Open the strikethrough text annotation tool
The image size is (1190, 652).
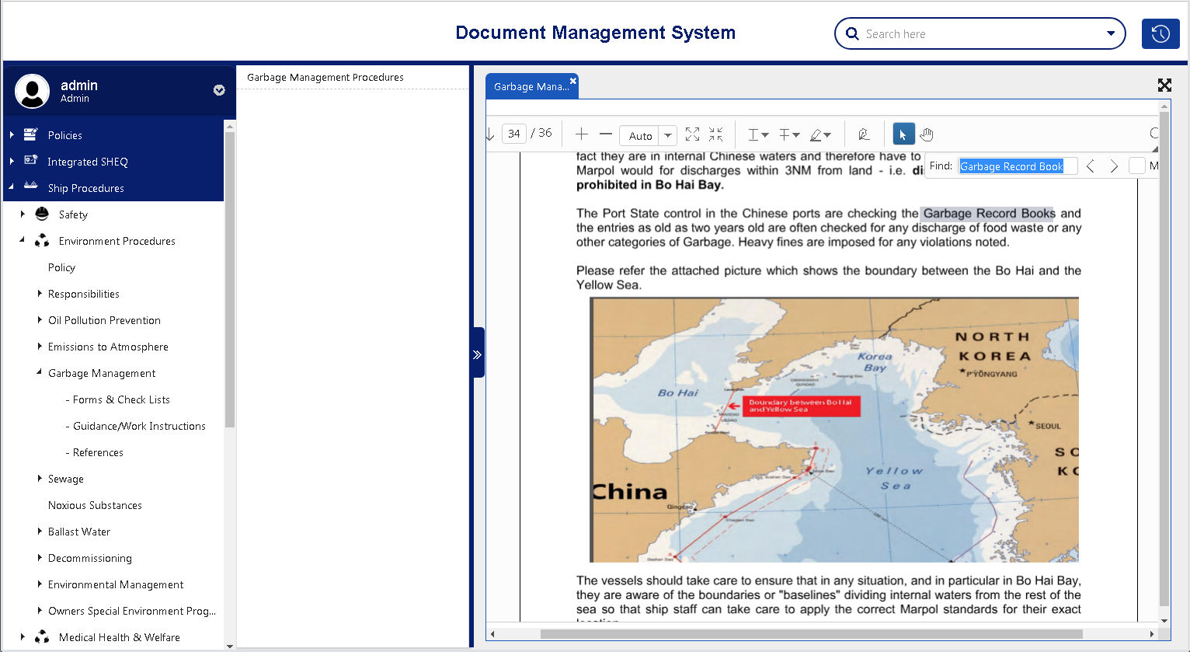click(x=789, y=134)
